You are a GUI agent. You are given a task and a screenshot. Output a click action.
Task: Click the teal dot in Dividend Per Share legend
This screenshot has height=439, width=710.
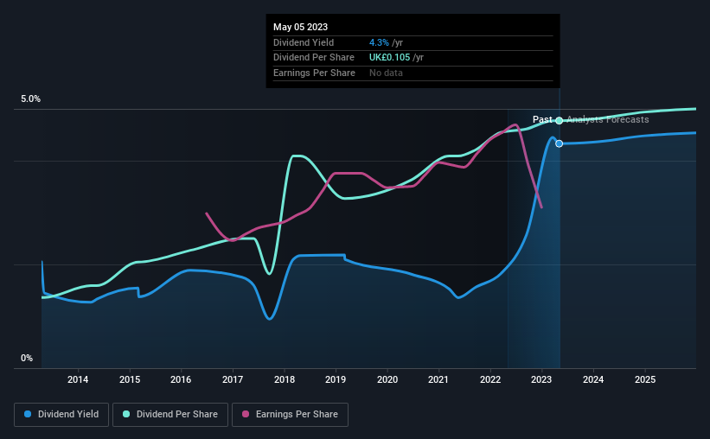[x=126, y=414]
